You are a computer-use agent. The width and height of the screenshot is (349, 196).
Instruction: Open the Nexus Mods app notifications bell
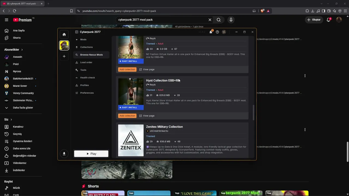click(211, 32)
